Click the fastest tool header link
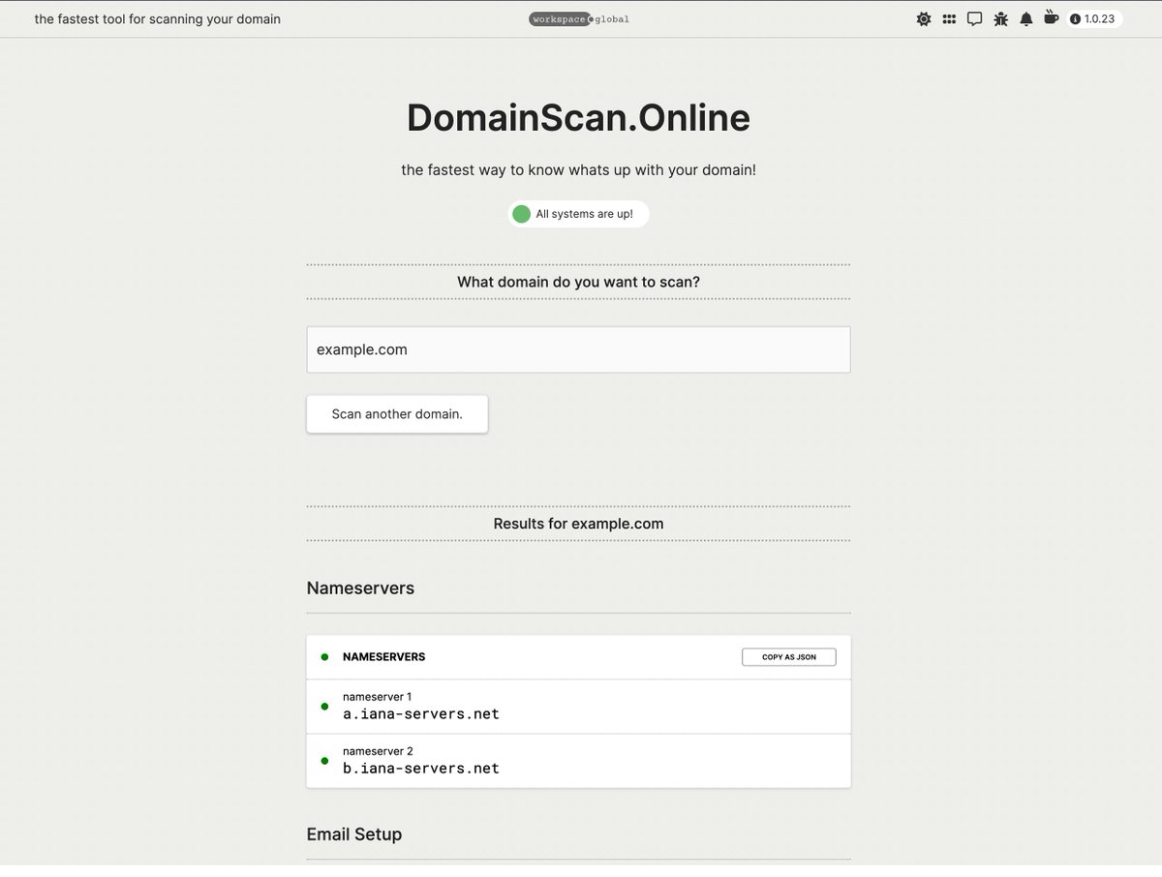This screenshot has width=1162, height=877. click(158, 18)
